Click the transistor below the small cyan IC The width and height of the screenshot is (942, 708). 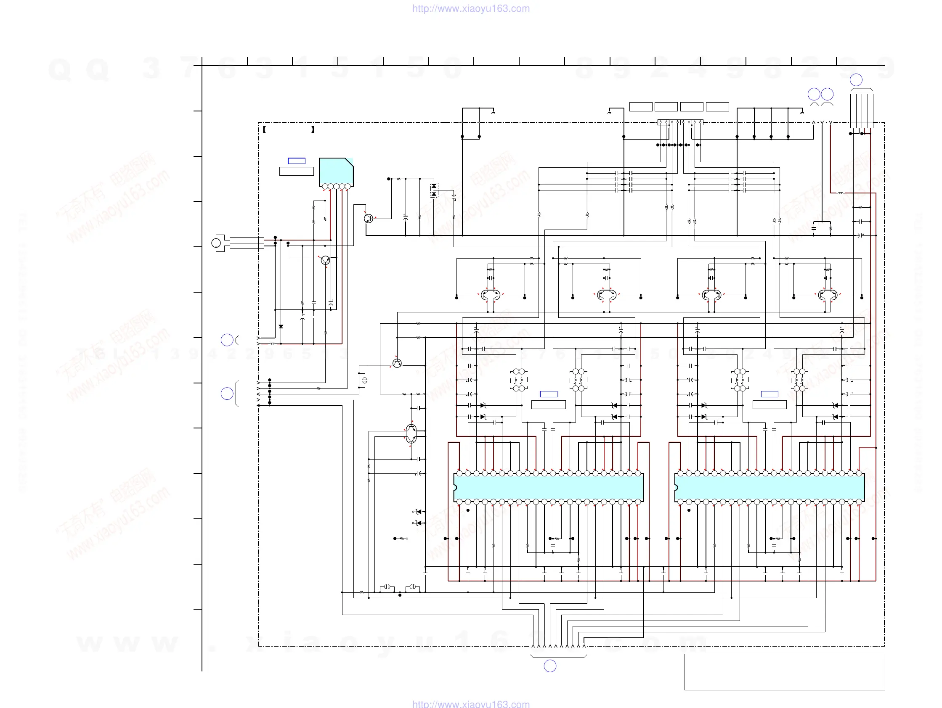325,260
